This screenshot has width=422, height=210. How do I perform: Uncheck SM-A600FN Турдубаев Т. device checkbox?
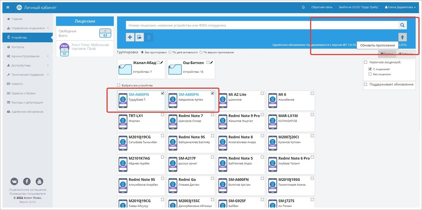pos(163,93)
